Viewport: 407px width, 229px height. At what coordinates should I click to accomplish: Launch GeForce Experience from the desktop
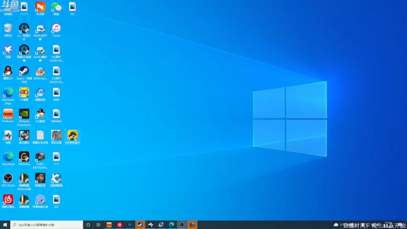click(x=24, y=113)
